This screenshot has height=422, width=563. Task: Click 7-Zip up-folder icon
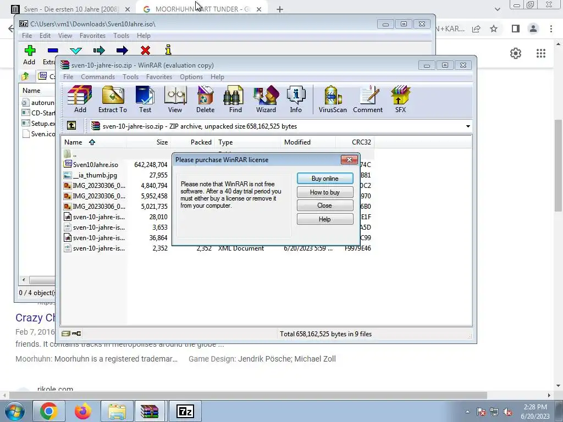pyautogui.click(x=25, y=76)
